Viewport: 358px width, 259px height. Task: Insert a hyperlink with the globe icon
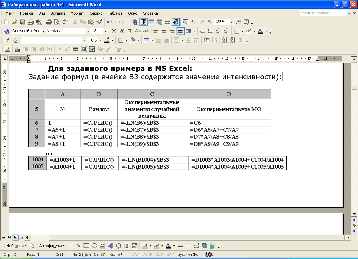(x=135, y=22)
